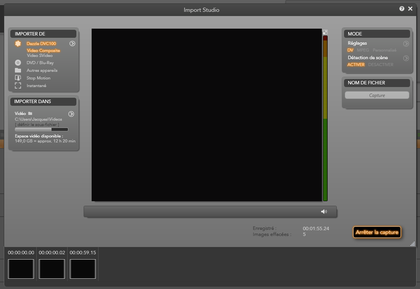The image size is (420, 289).
Task: Select the scene thumbnail at 00:00:59.15
Action: (83, 269)
